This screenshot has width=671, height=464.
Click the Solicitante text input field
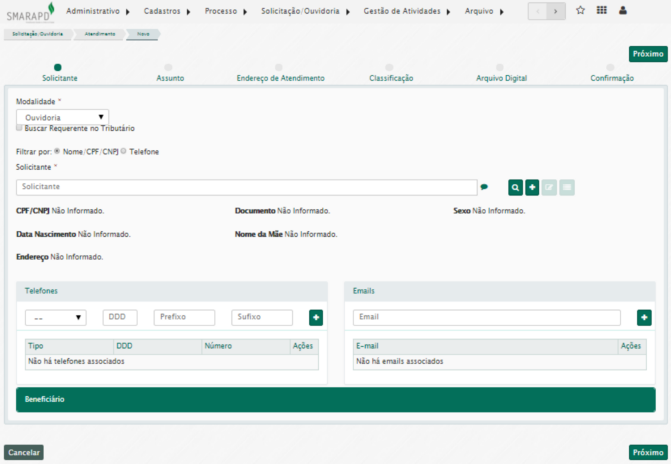pos(246,187)
